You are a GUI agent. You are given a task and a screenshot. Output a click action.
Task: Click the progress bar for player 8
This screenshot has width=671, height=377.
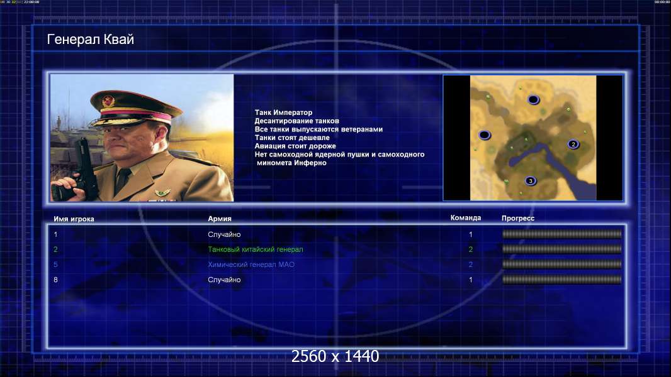pyautogui.click(x=562, y=280)
